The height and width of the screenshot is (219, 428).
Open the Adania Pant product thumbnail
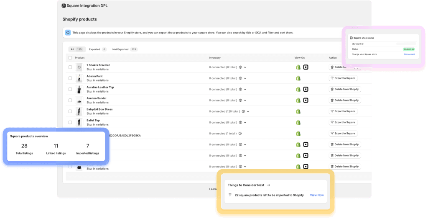[x=79, y=78]
